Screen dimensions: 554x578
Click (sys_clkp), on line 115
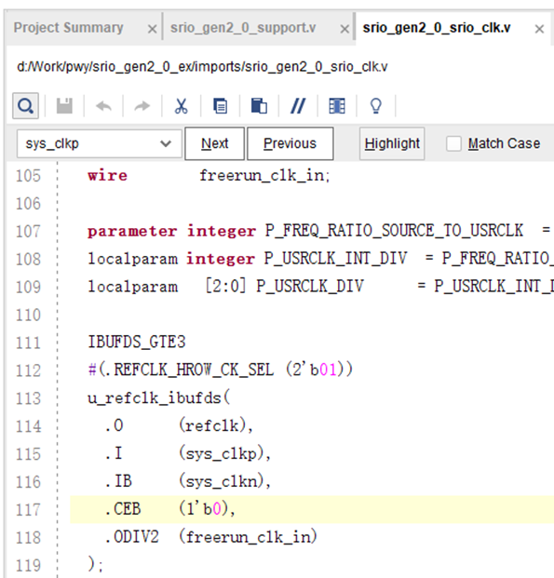(x=224, y=453)
